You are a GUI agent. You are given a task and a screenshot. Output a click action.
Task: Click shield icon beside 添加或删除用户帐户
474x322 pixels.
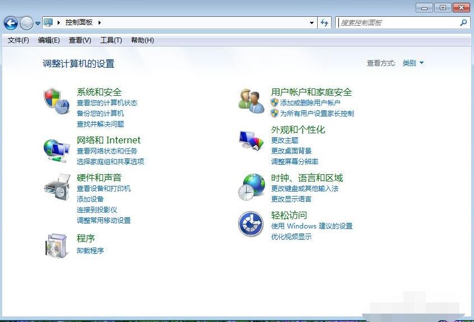pyautogui.click(x=275, y=102)
